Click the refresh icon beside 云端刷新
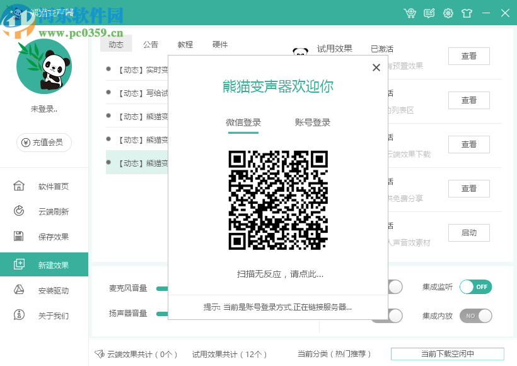The height and width of the screenshot is (366, 517). [x=19, y=211]
